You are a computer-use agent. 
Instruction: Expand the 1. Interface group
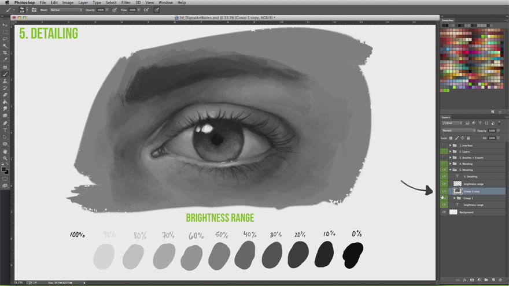click(450, 145)
